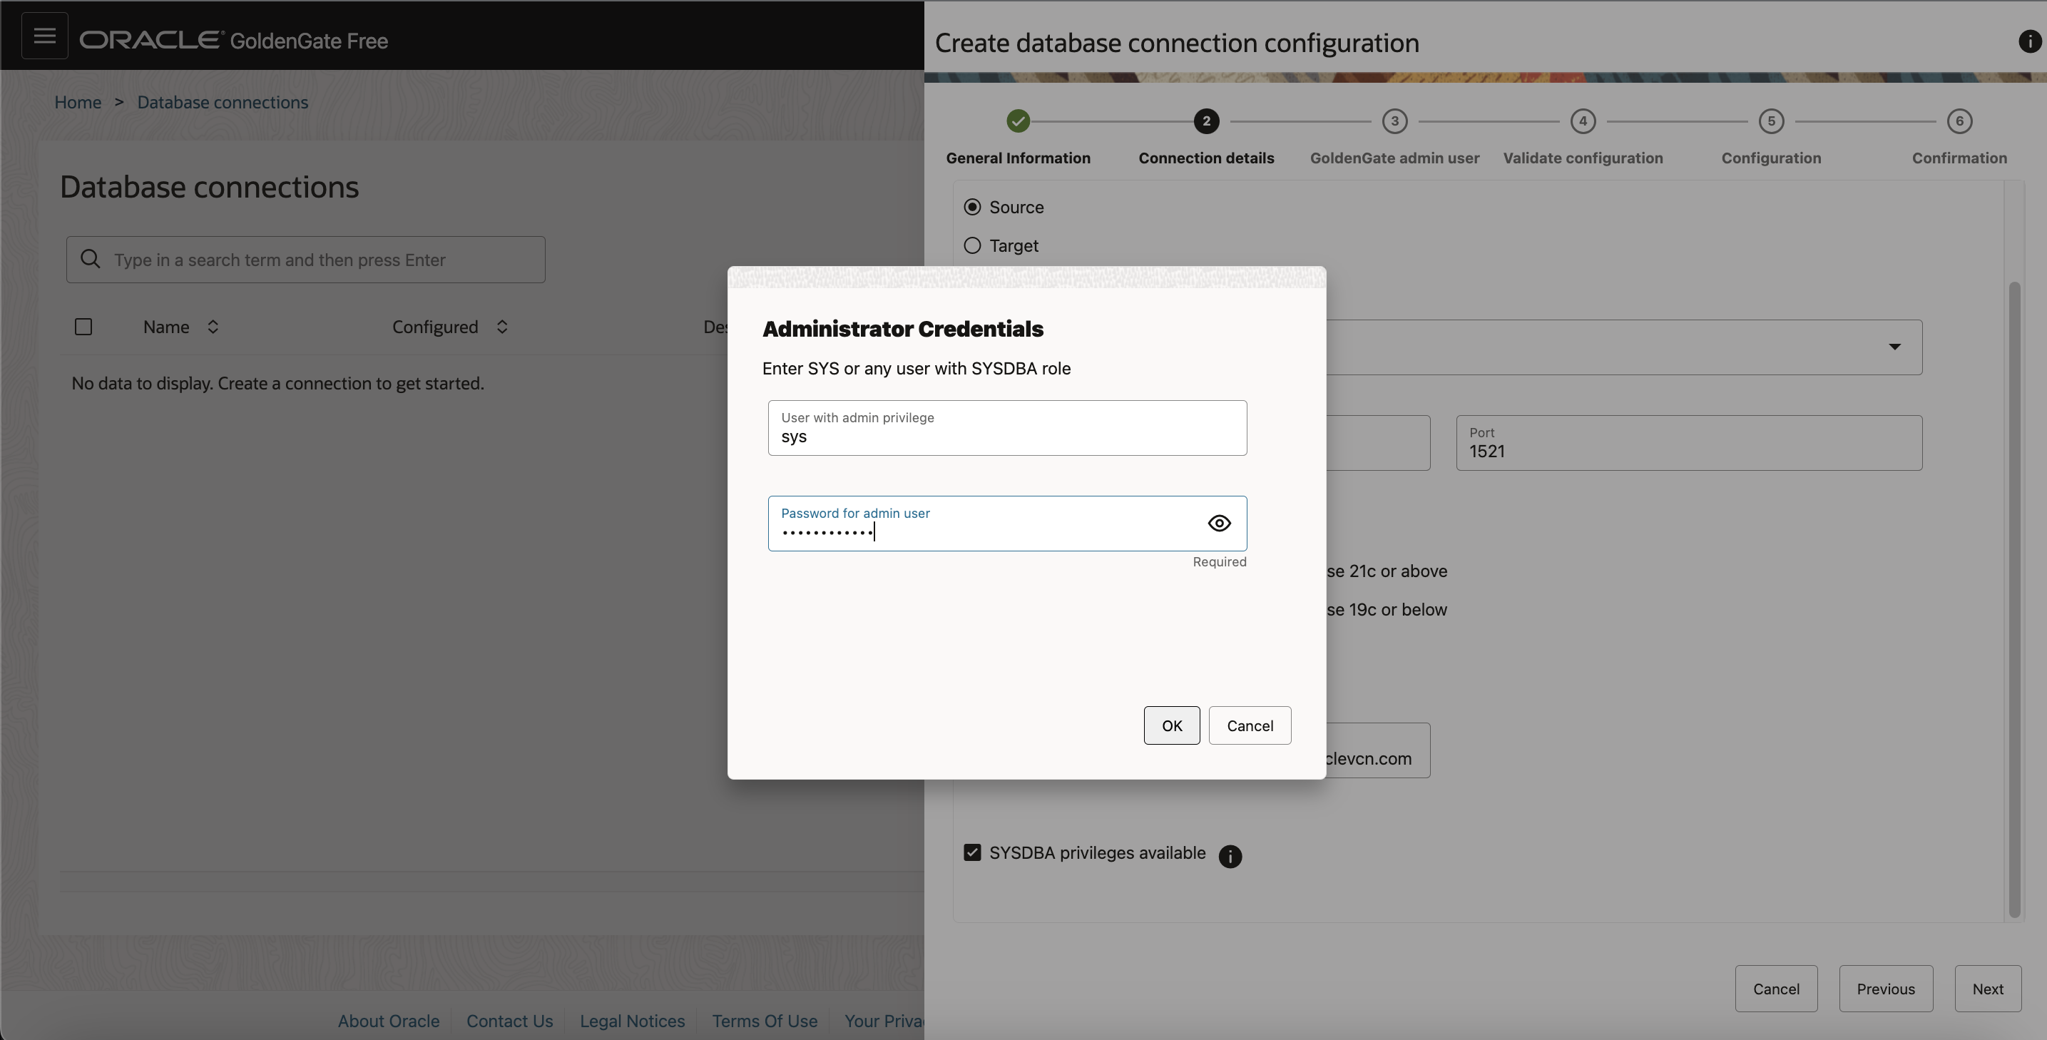2047x1040 pixels.
Task: Tick the select-all table checkbox
Action: coord(83,327)
